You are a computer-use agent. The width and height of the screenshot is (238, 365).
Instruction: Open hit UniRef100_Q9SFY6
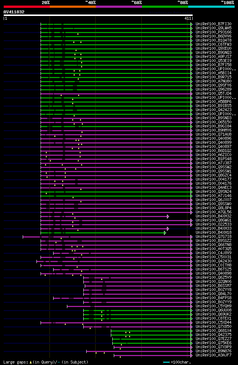pyautogui.click(x=213, y=85)
